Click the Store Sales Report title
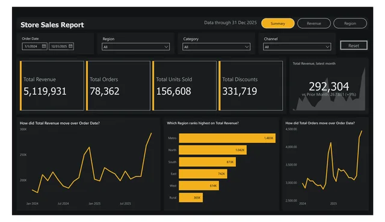This screenshot has height=222, width=385. (x=52, y=25)
